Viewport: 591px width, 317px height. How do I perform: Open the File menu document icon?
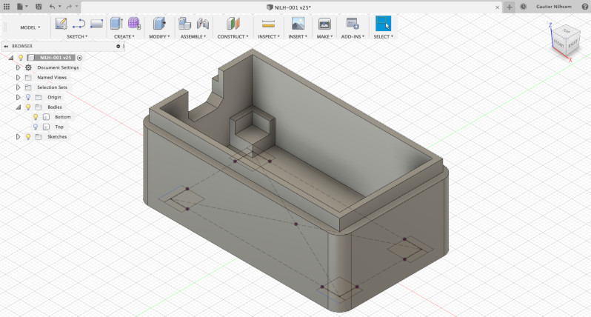(20, 7)
